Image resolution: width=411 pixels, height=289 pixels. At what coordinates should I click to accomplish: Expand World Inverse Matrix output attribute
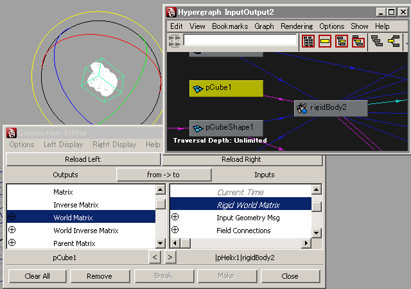coord(12,230)
